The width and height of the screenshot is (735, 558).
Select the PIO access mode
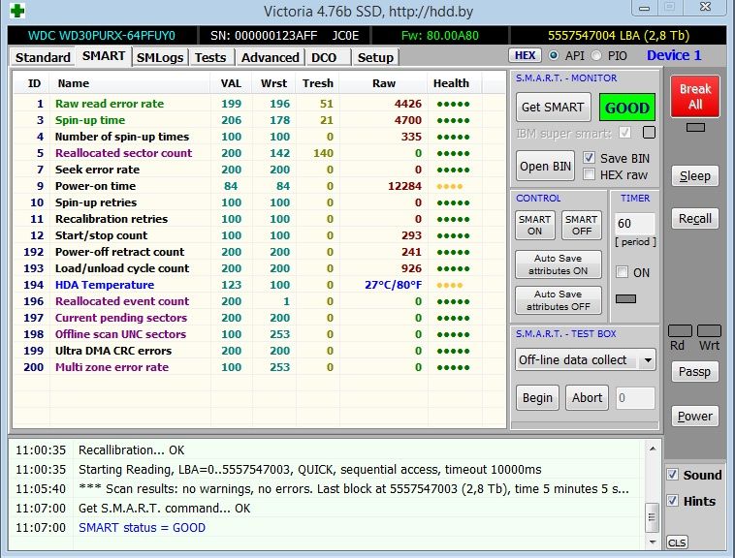click(596, 56)
